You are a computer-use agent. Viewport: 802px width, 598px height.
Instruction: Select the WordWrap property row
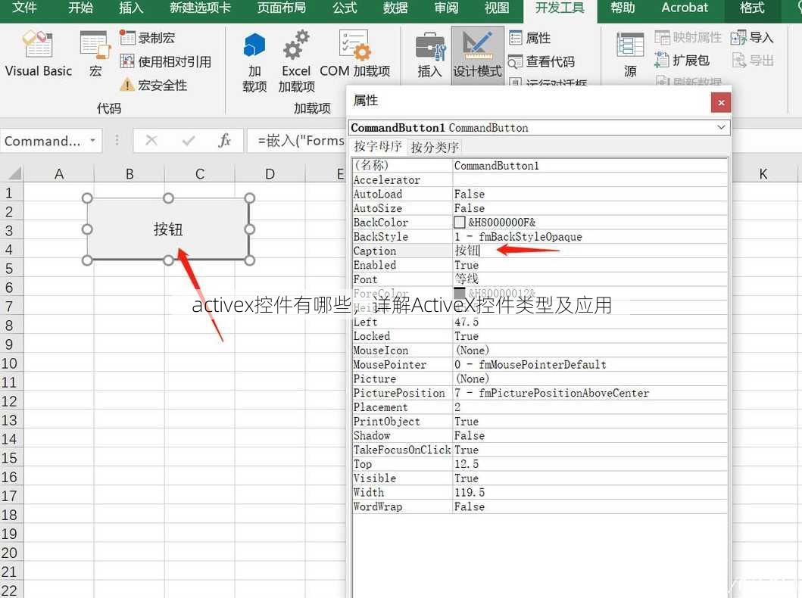pos(540,506)
